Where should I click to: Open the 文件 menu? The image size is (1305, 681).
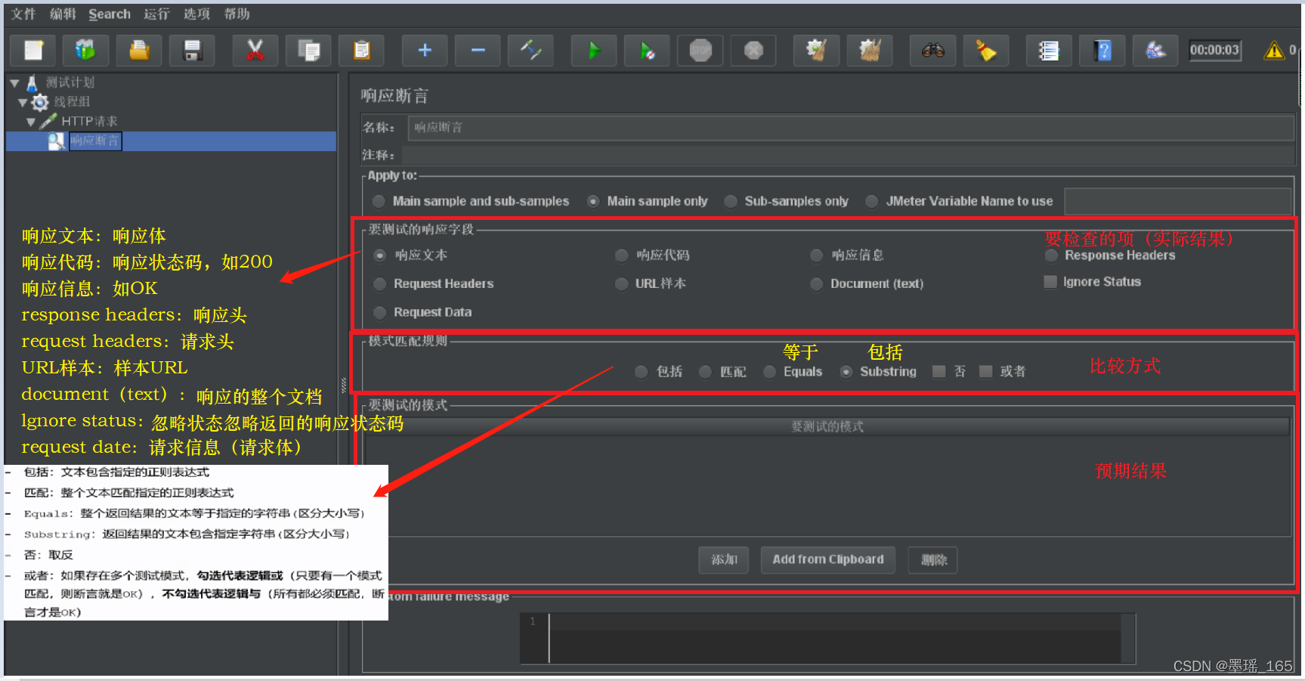[23, 14]
